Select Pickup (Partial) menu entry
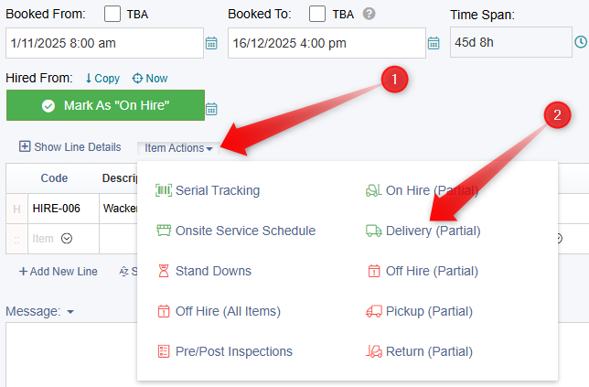 [x=429, y=311]
